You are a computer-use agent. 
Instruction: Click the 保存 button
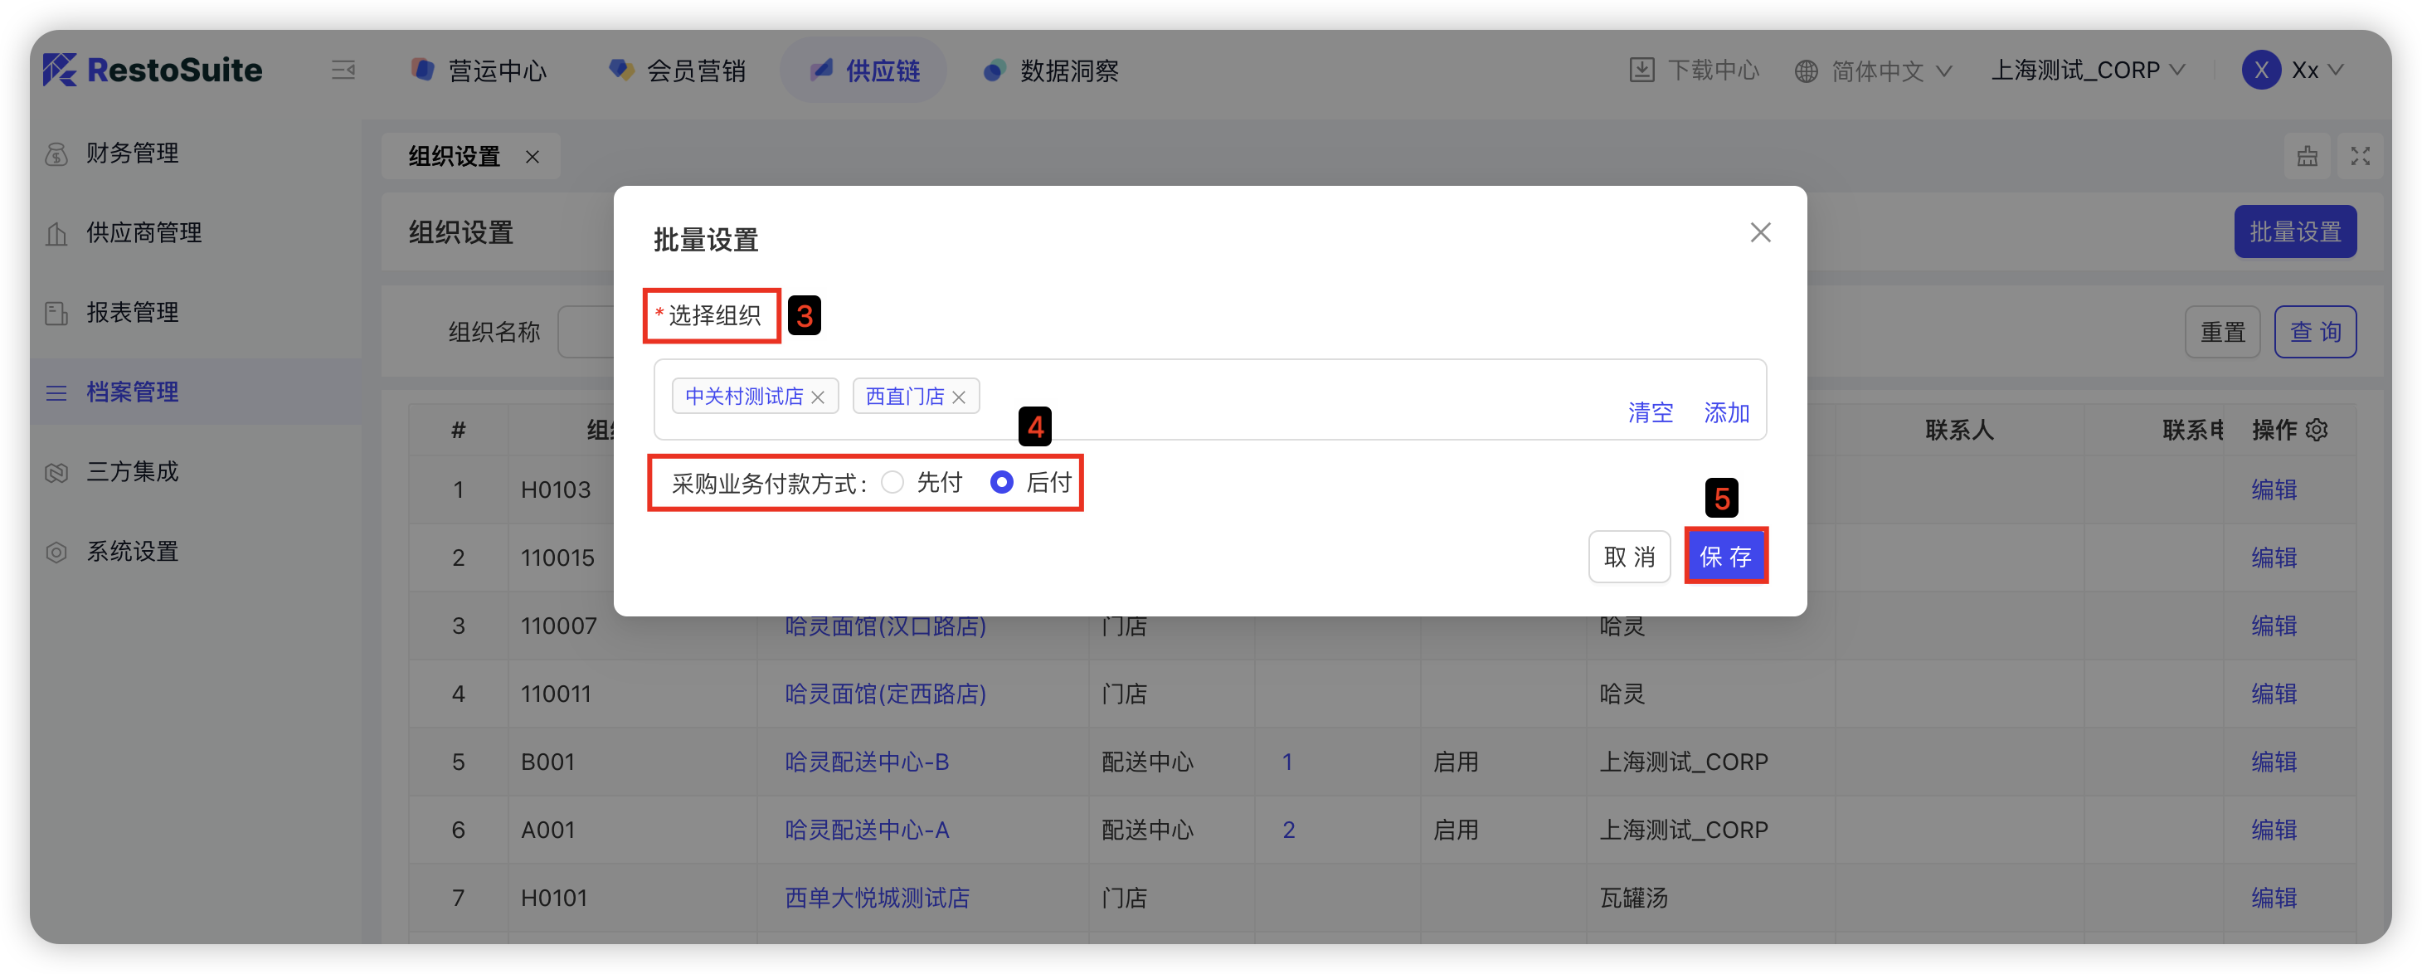click(1725, 557)
